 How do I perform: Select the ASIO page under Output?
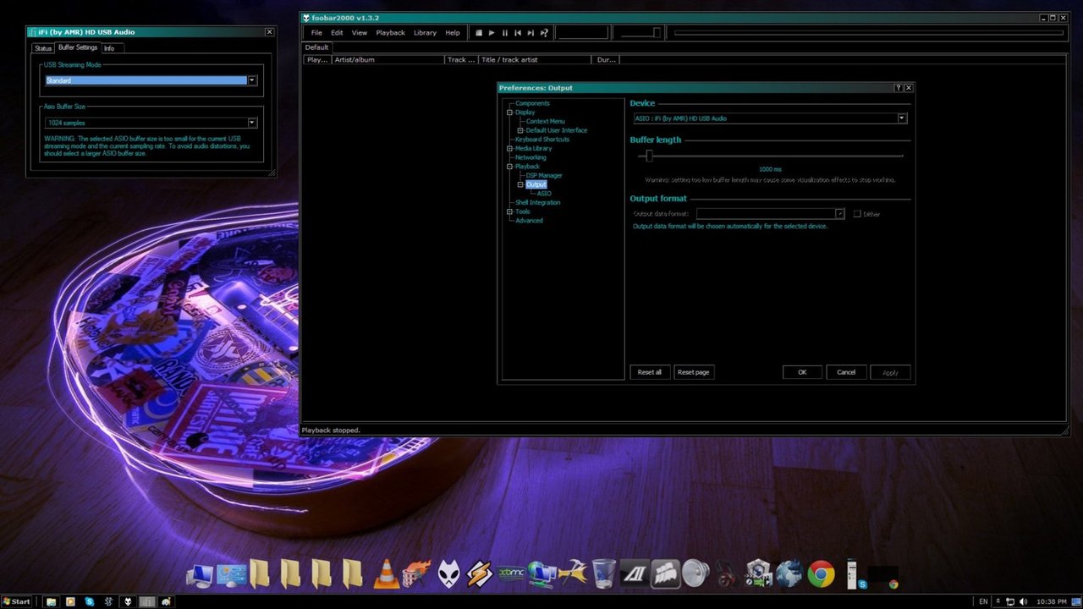(x=544, y=194)
